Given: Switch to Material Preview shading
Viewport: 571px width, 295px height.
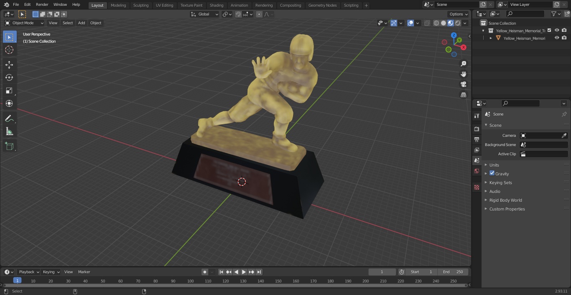Looking at the screenshot, I should click(451, 23).
